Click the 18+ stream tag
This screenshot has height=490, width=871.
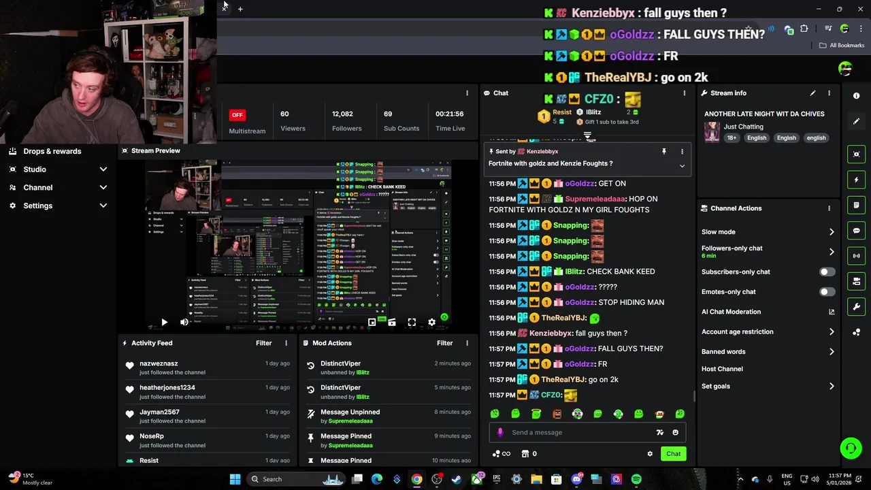click(x=732, y=138)
